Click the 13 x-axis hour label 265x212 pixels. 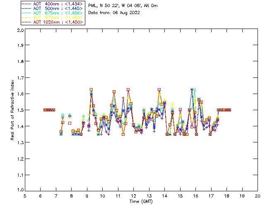click(149, 196)
